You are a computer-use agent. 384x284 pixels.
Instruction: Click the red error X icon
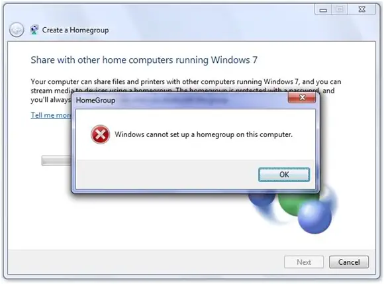coord(100,134)
